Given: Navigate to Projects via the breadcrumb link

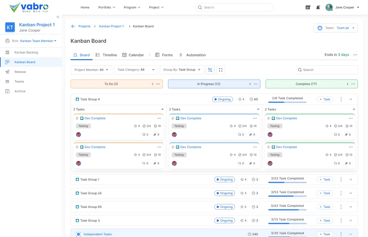Looking at the screenshot, I should click(85, 26).
